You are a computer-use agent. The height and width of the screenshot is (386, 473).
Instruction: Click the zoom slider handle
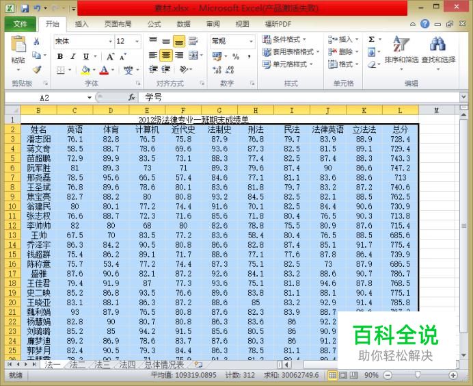coord(418,375)
